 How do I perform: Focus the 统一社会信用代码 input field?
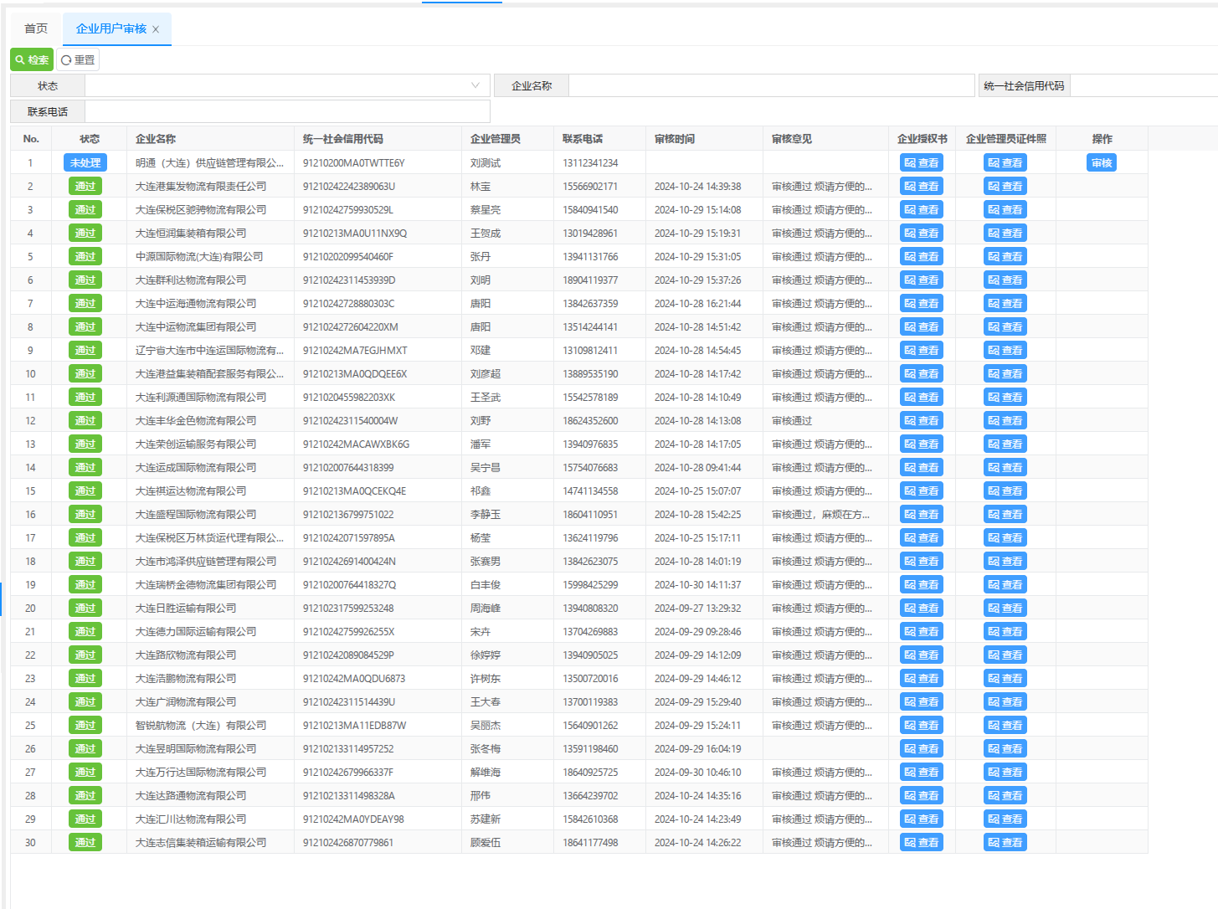tap(1143, 85)
